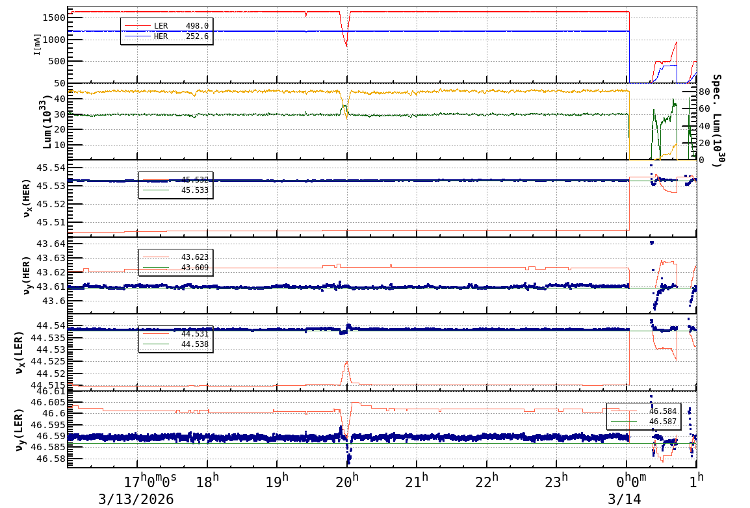
Task: Click the 46.595 tick label
Action: (48, 425)
